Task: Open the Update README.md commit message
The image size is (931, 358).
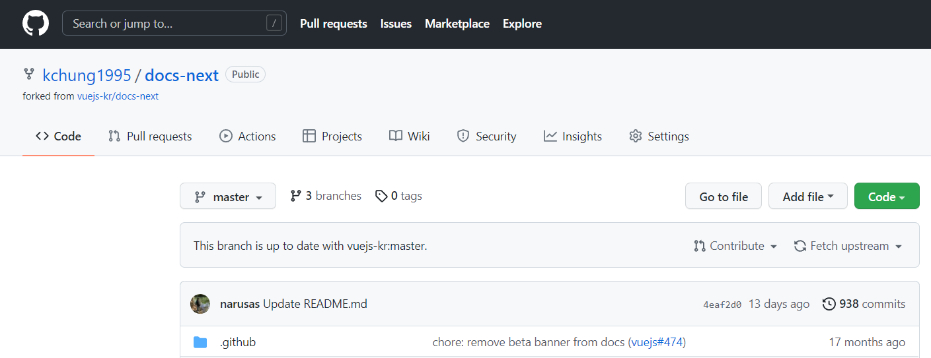Action: tap(315, 304)
